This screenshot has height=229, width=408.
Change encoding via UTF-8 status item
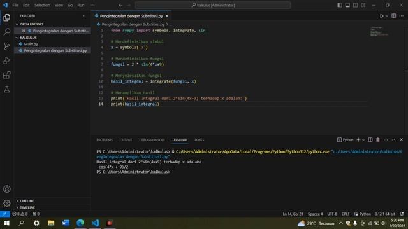click(332, 214)
